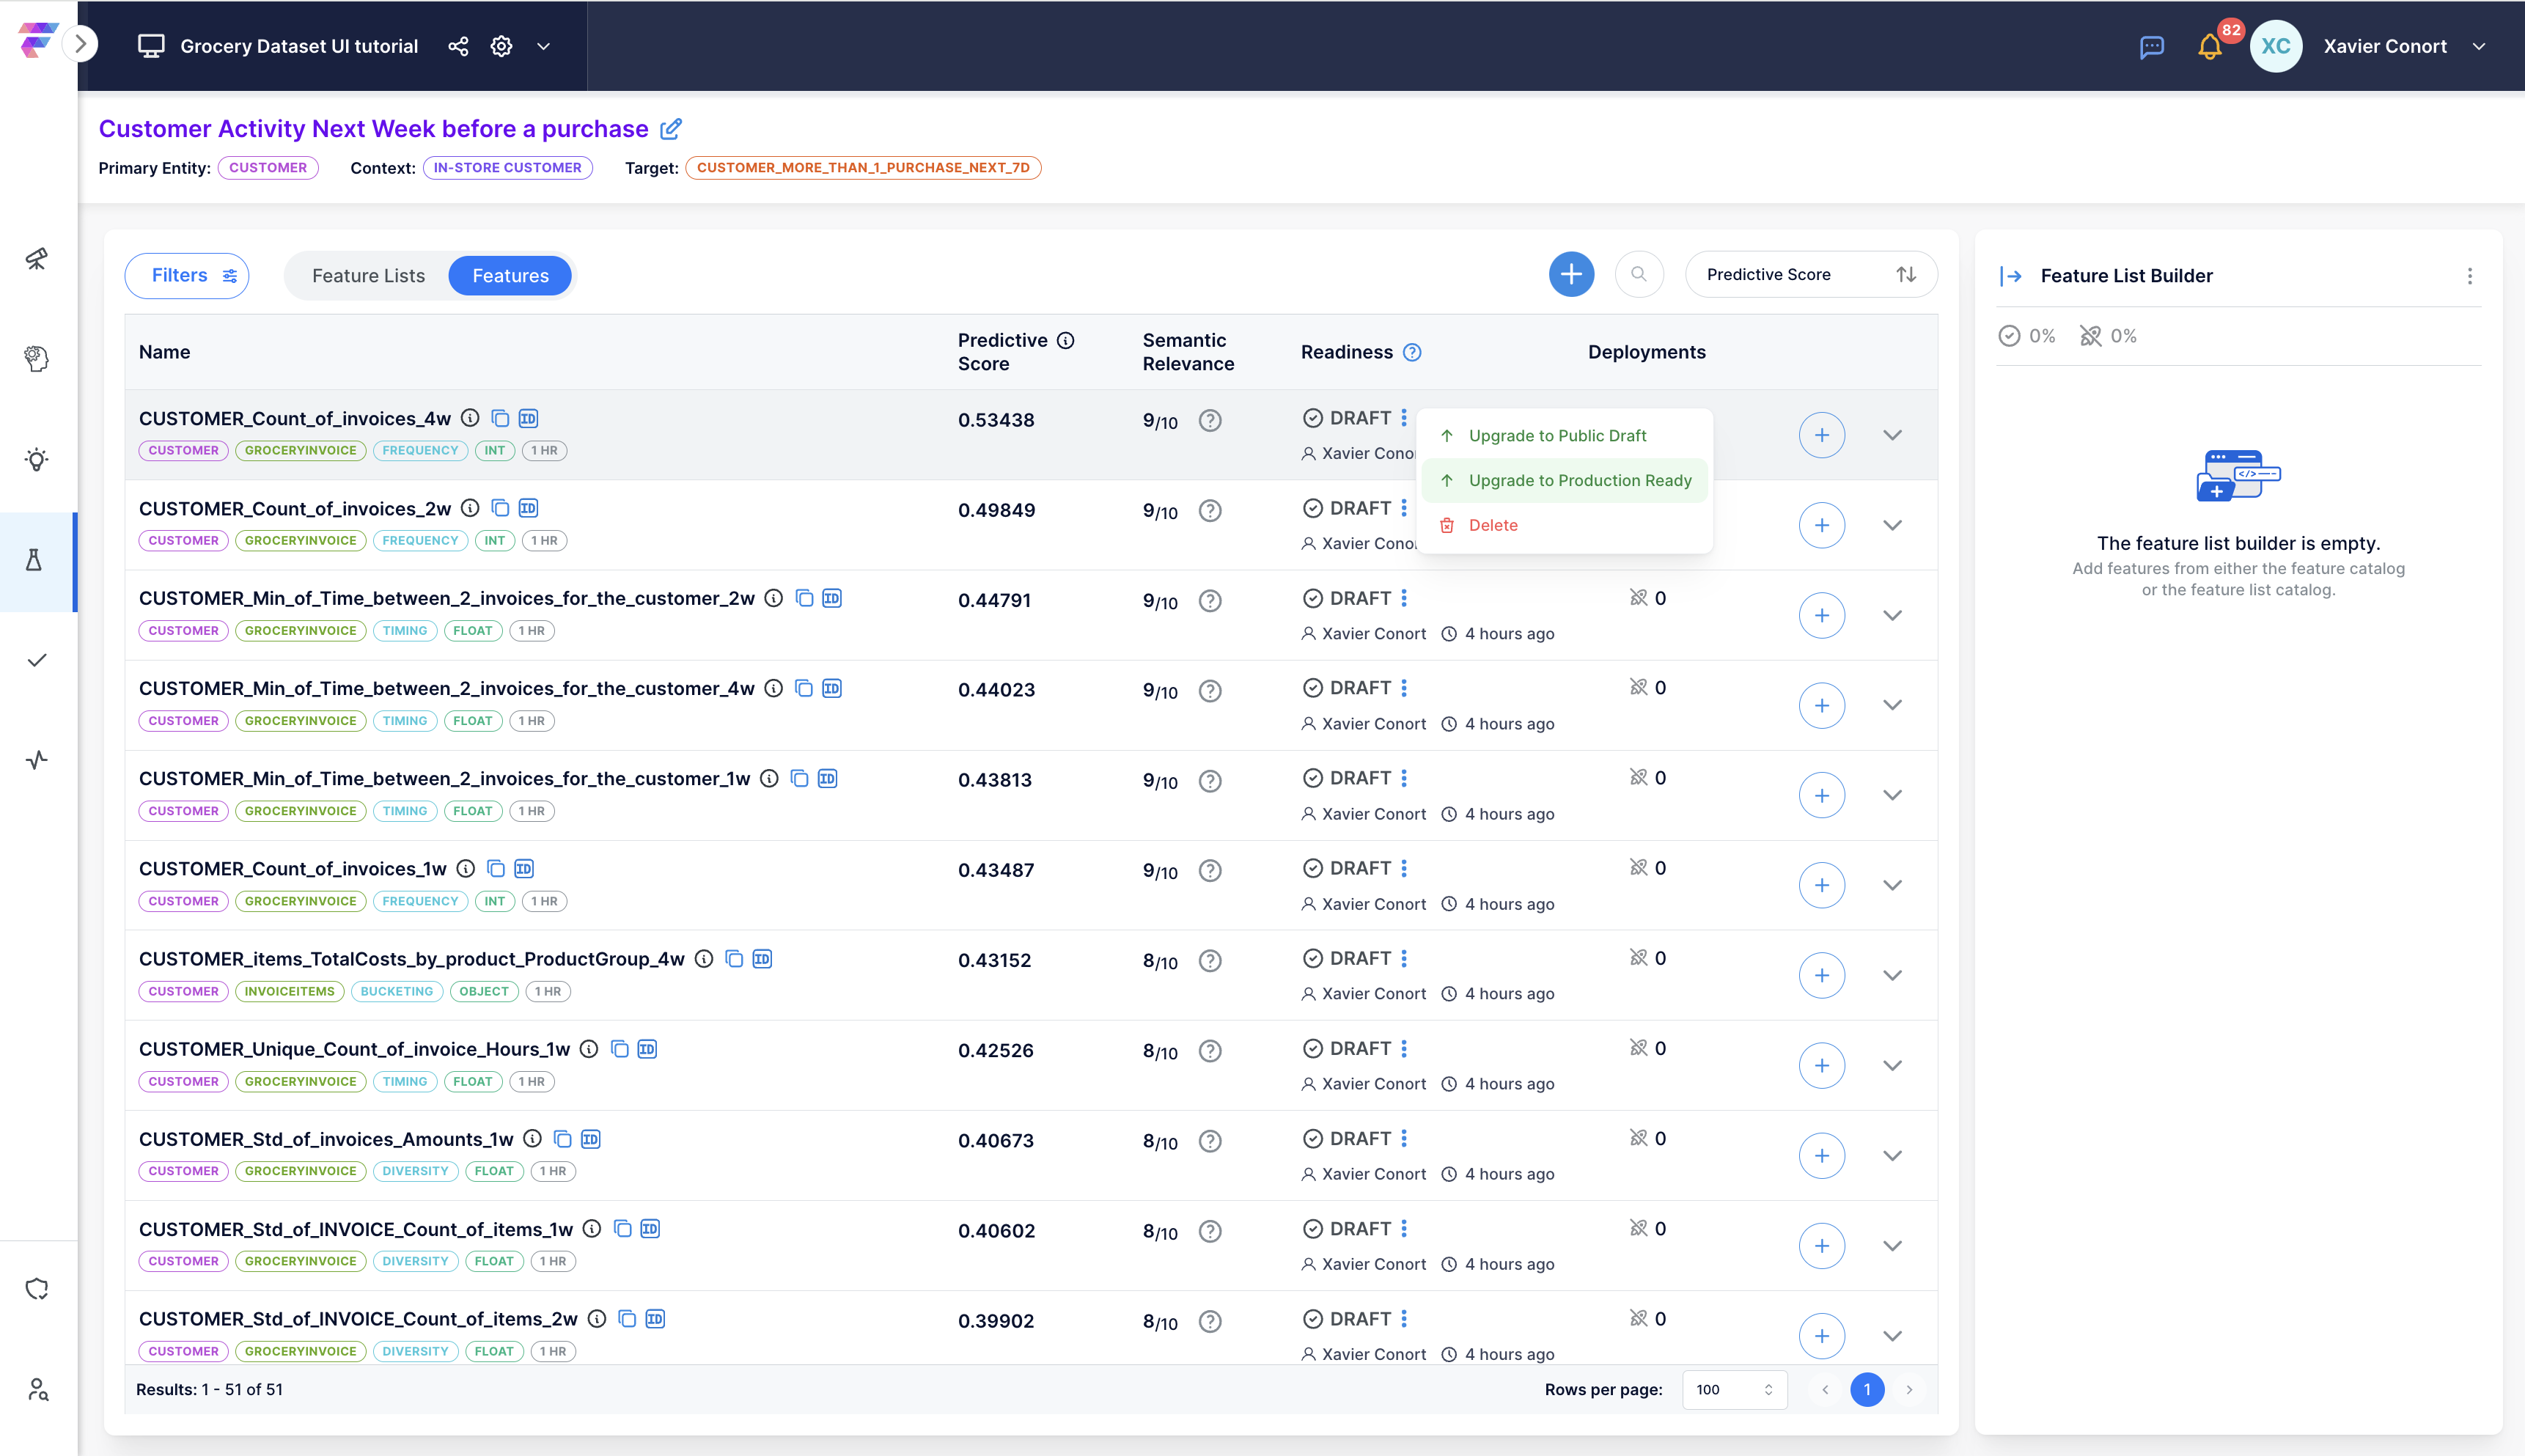Click the feature name CUSTOMER_Count_of_invoices_1w

(x=293, y=869)
